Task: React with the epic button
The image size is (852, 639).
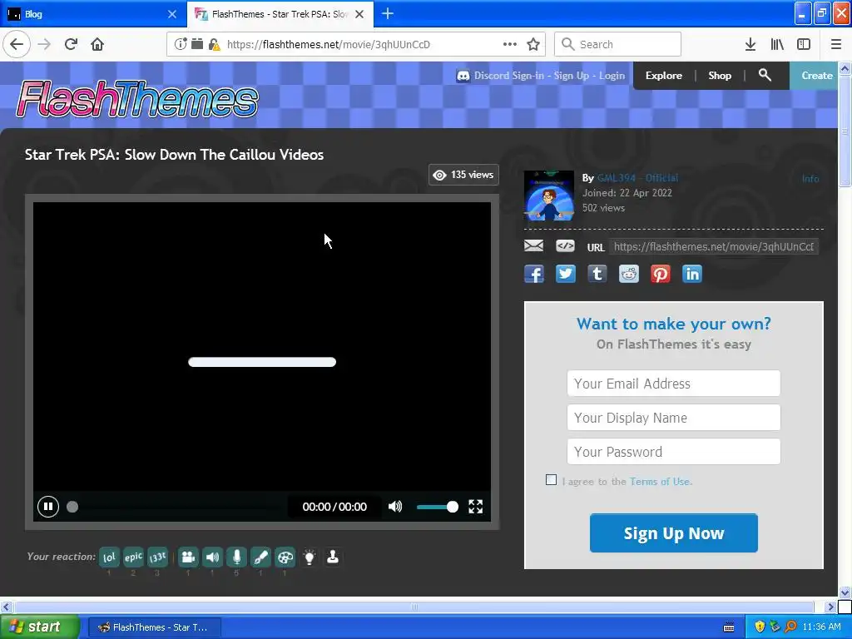Action: click(133, 557)
